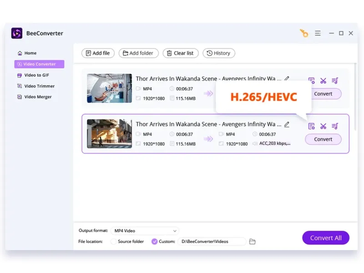Open audio track list icon for first video
This screenshot has height=273, width=364.
(x=335, y=81)
